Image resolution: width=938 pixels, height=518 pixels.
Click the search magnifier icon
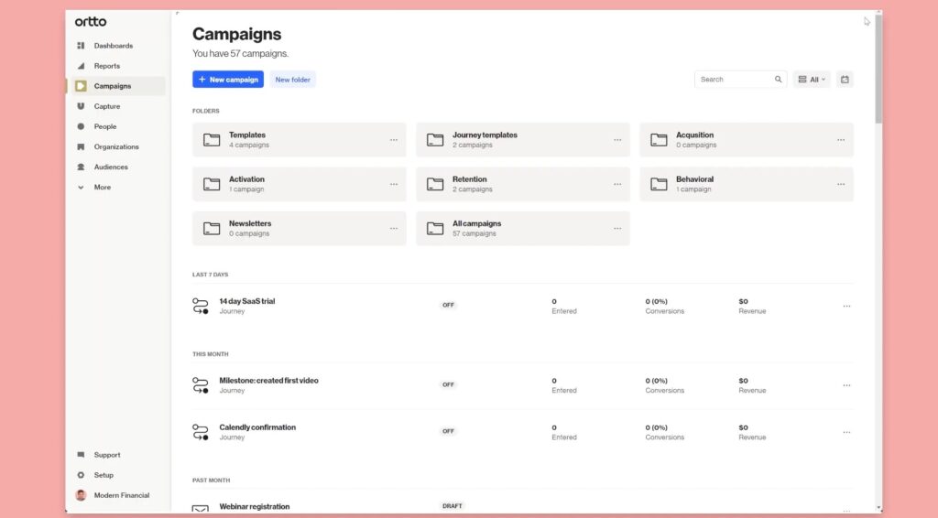point(778,80)
